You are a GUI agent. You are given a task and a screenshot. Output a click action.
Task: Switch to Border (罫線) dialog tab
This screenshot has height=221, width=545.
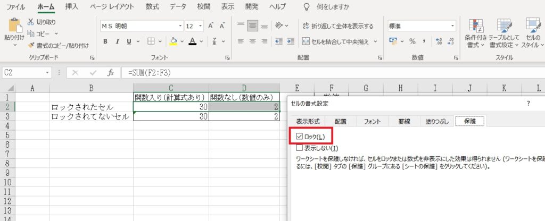[404, 122]
